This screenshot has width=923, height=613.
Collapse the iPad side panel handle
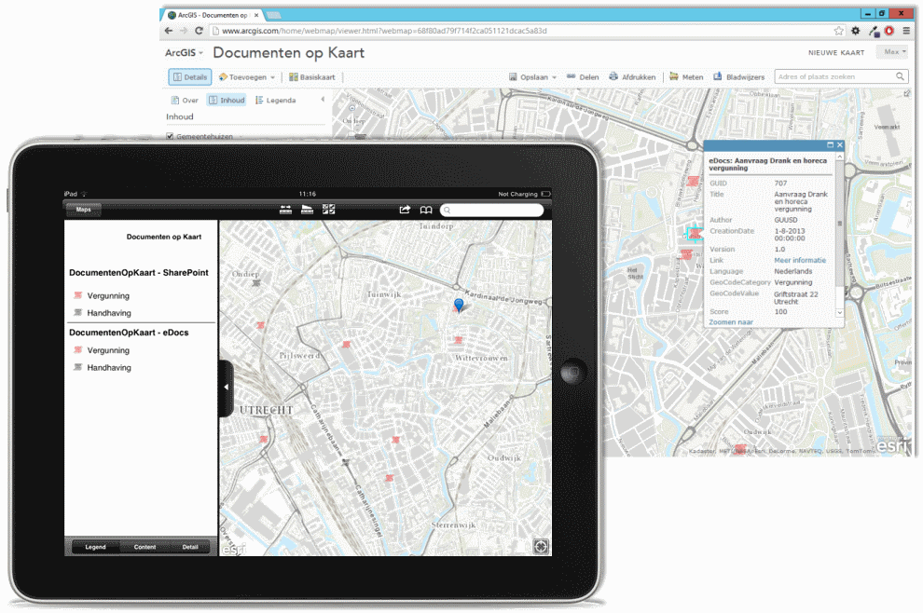tap(226, 388)
